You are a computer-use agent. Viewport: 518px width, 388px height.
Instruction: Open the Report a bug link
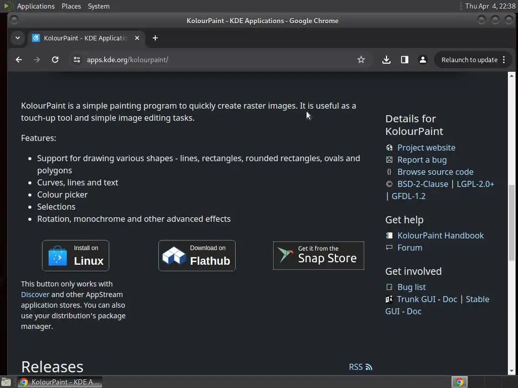pos(422,160)
